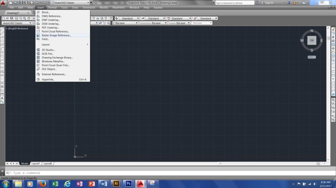This screenshot has height=188, width=336.
Task: Open the External References menu entry
Action: [53, 74]
